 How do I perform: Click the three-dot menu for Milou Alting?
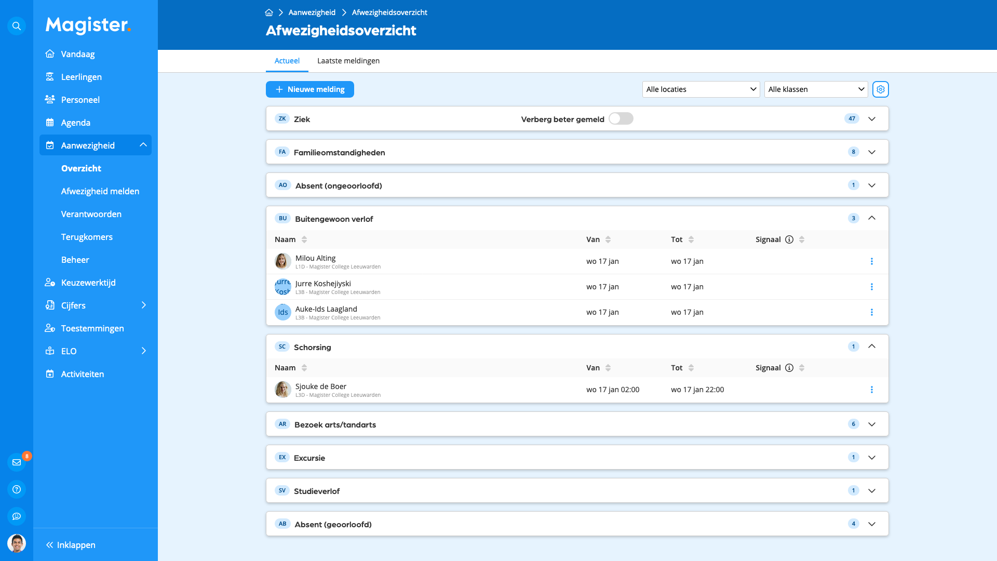(872, 261)
